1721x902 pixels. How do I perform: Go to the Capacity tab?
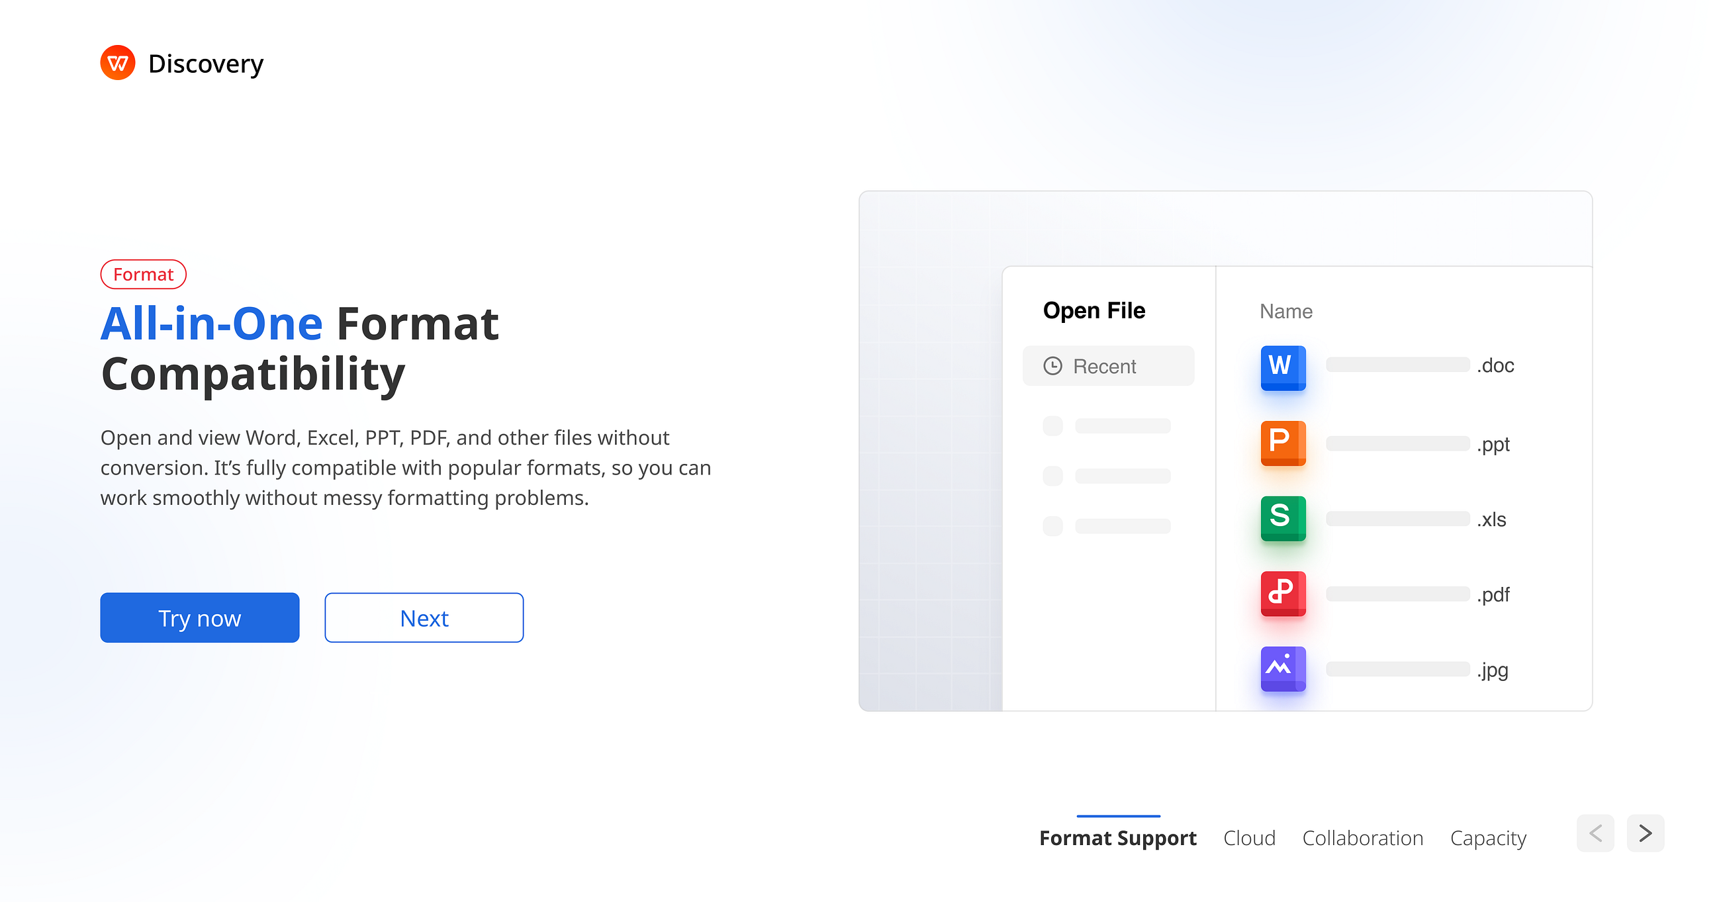pos(1488,838)
